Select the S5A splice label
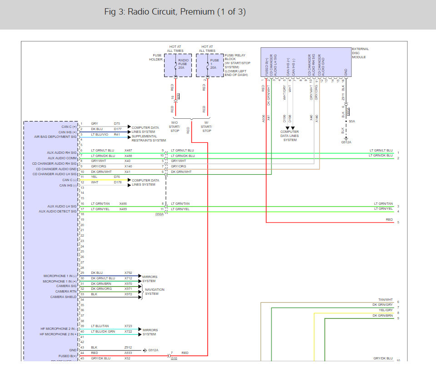This screenshot has width=436, height=369. pos(352,121)
